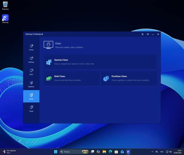The image size is (184, 155).
Task: Choose the Partition Clone option
Action: point(129,78)
